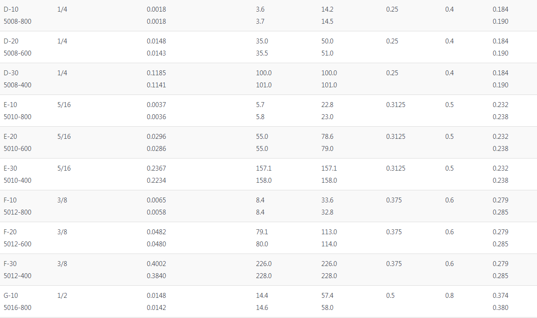Screen dimensions: 537x318
Task: Click the D-30 row label
Action: point(11,73)
